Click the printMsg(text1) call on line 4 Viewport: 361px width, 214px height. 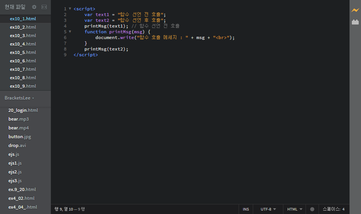106,26
